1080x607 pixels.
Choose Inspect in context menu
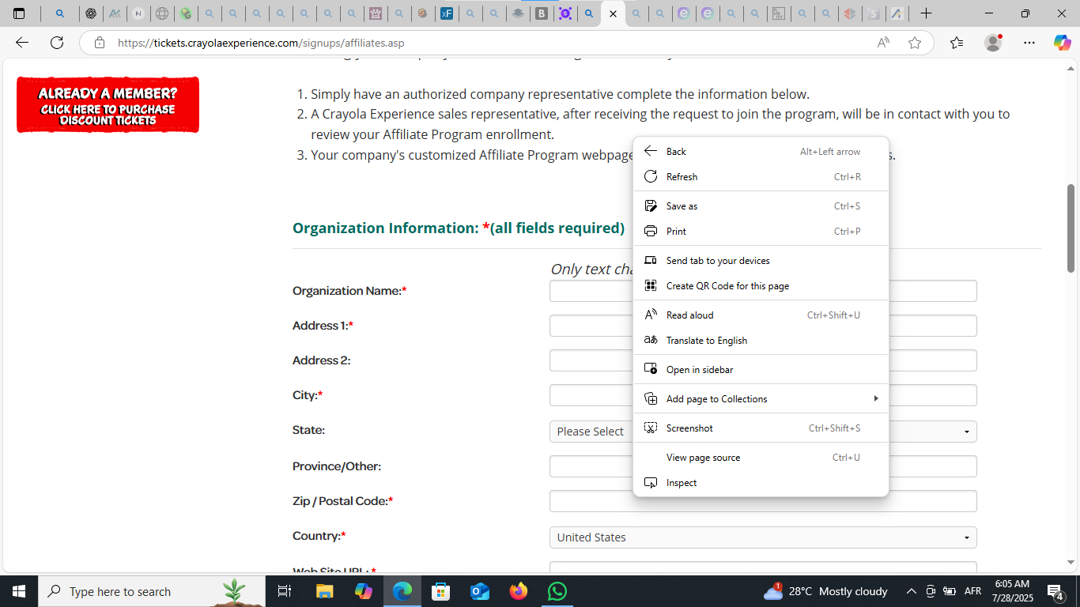[x=761, y=483]
